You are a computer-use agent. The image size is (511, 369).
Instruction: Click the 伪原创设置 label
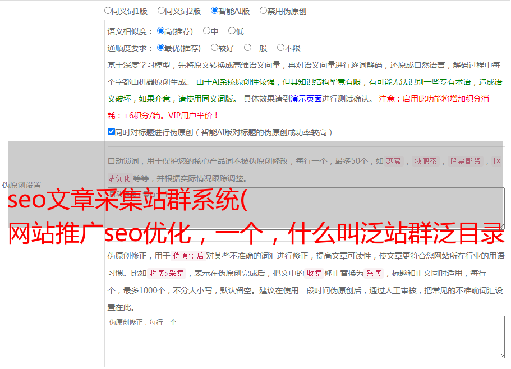pyautogui.click(x=21, y=185)
